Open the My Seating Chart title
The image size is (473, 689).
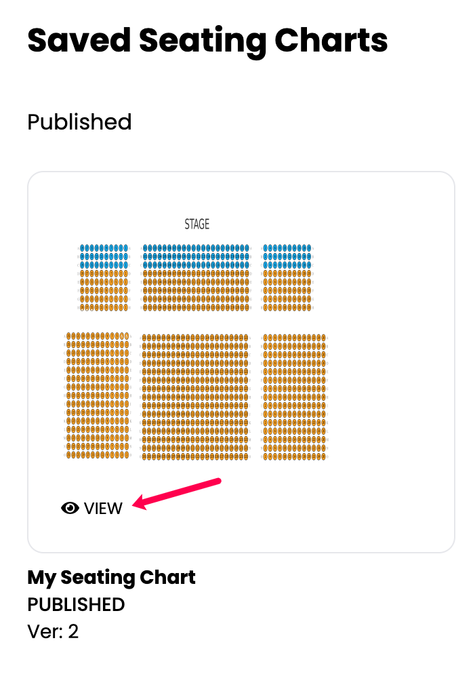pyautogui.click(x=111, y=577)
